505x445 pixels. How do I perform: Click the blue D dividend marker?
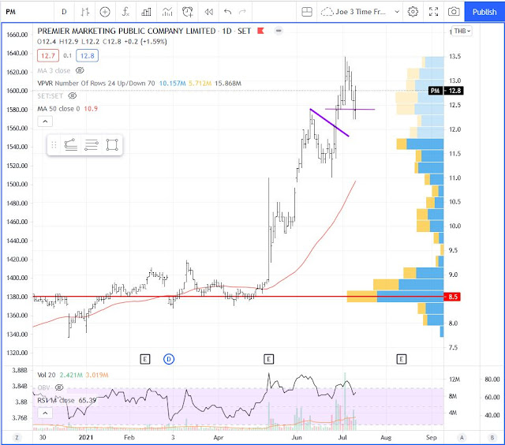point(169,359)
